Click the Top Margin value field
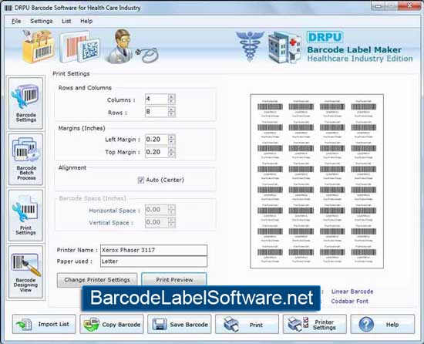Viewport: 424px width, 344px height. coord(156,152)
